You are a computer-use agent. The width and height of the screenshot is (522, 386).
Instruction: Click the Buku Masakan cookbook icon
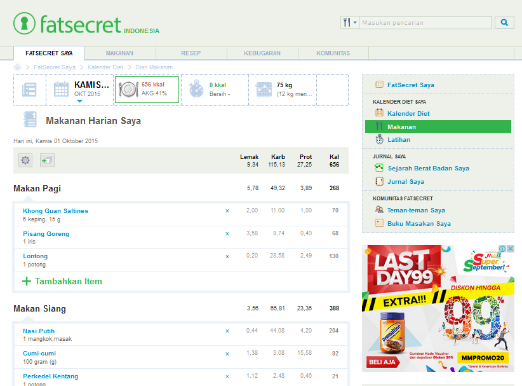tap(379, 223)
